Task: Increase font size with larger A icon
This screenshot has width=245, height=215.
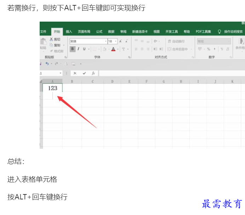Action: click(120, 41)
